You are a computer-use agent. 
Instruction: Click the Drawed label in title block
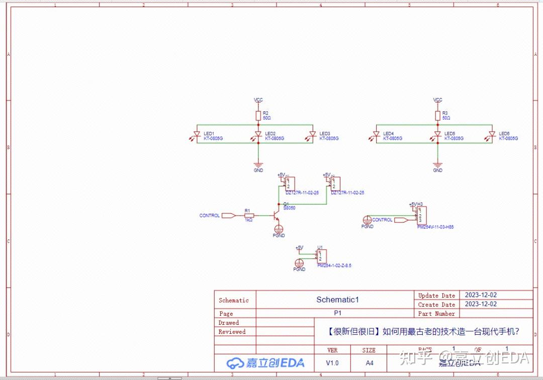pyautogui.click(x=229, y=323)
